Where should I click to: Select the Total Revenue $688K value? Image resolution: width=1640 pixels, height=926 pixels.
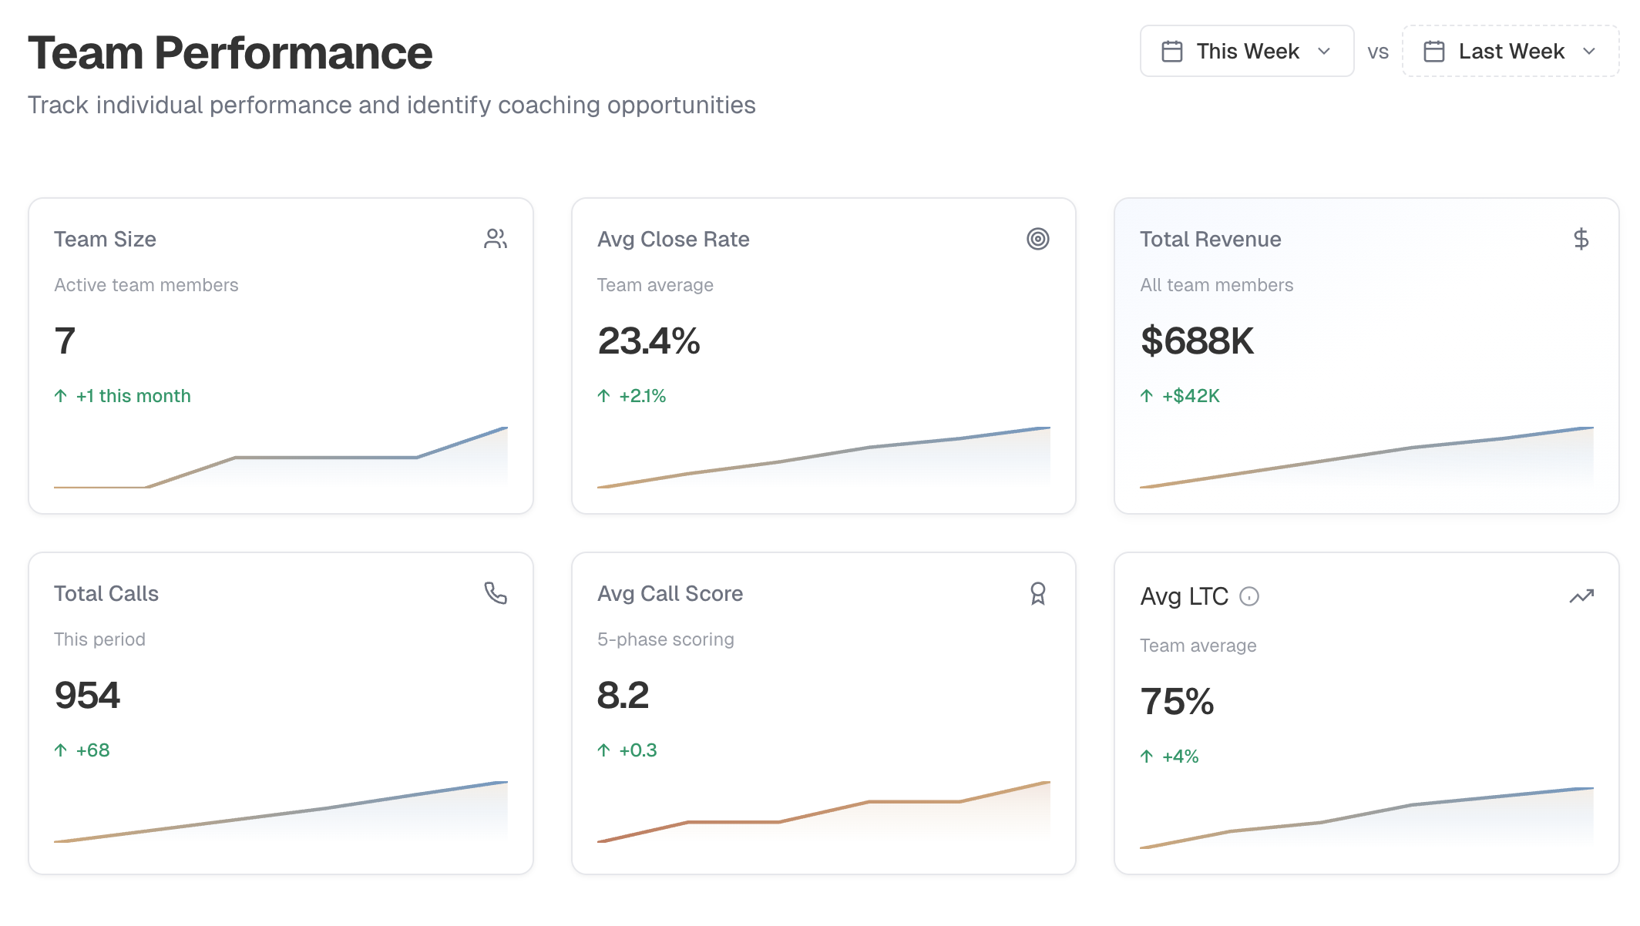point(1197,341)
